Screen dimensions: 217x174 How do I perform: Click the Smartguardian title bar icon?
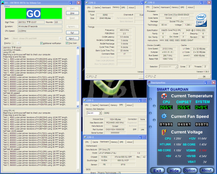tap(149, 82)
